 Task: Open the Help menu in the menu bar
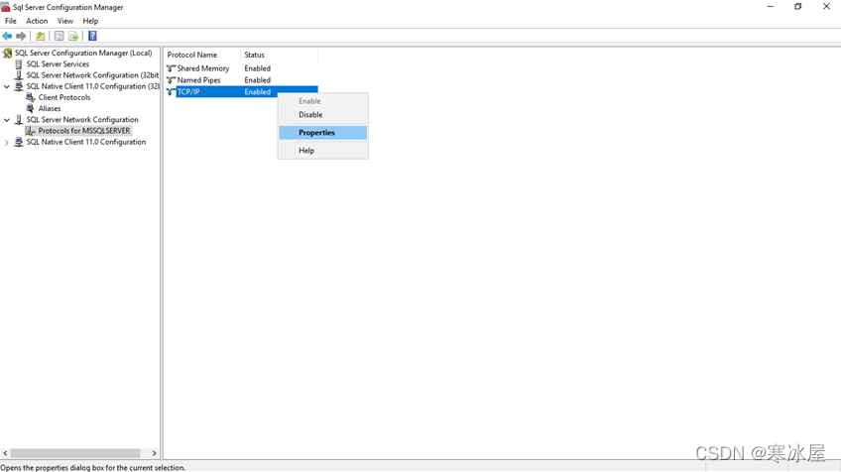[x=90, y=21]
